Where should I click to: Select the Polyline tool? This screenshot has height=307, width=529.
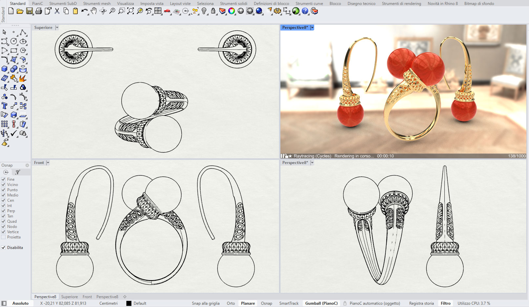coord(23,32)
